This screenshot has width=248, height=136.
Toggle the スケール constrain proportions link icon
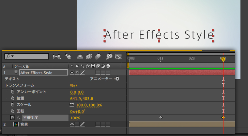[x=72, y=105]
